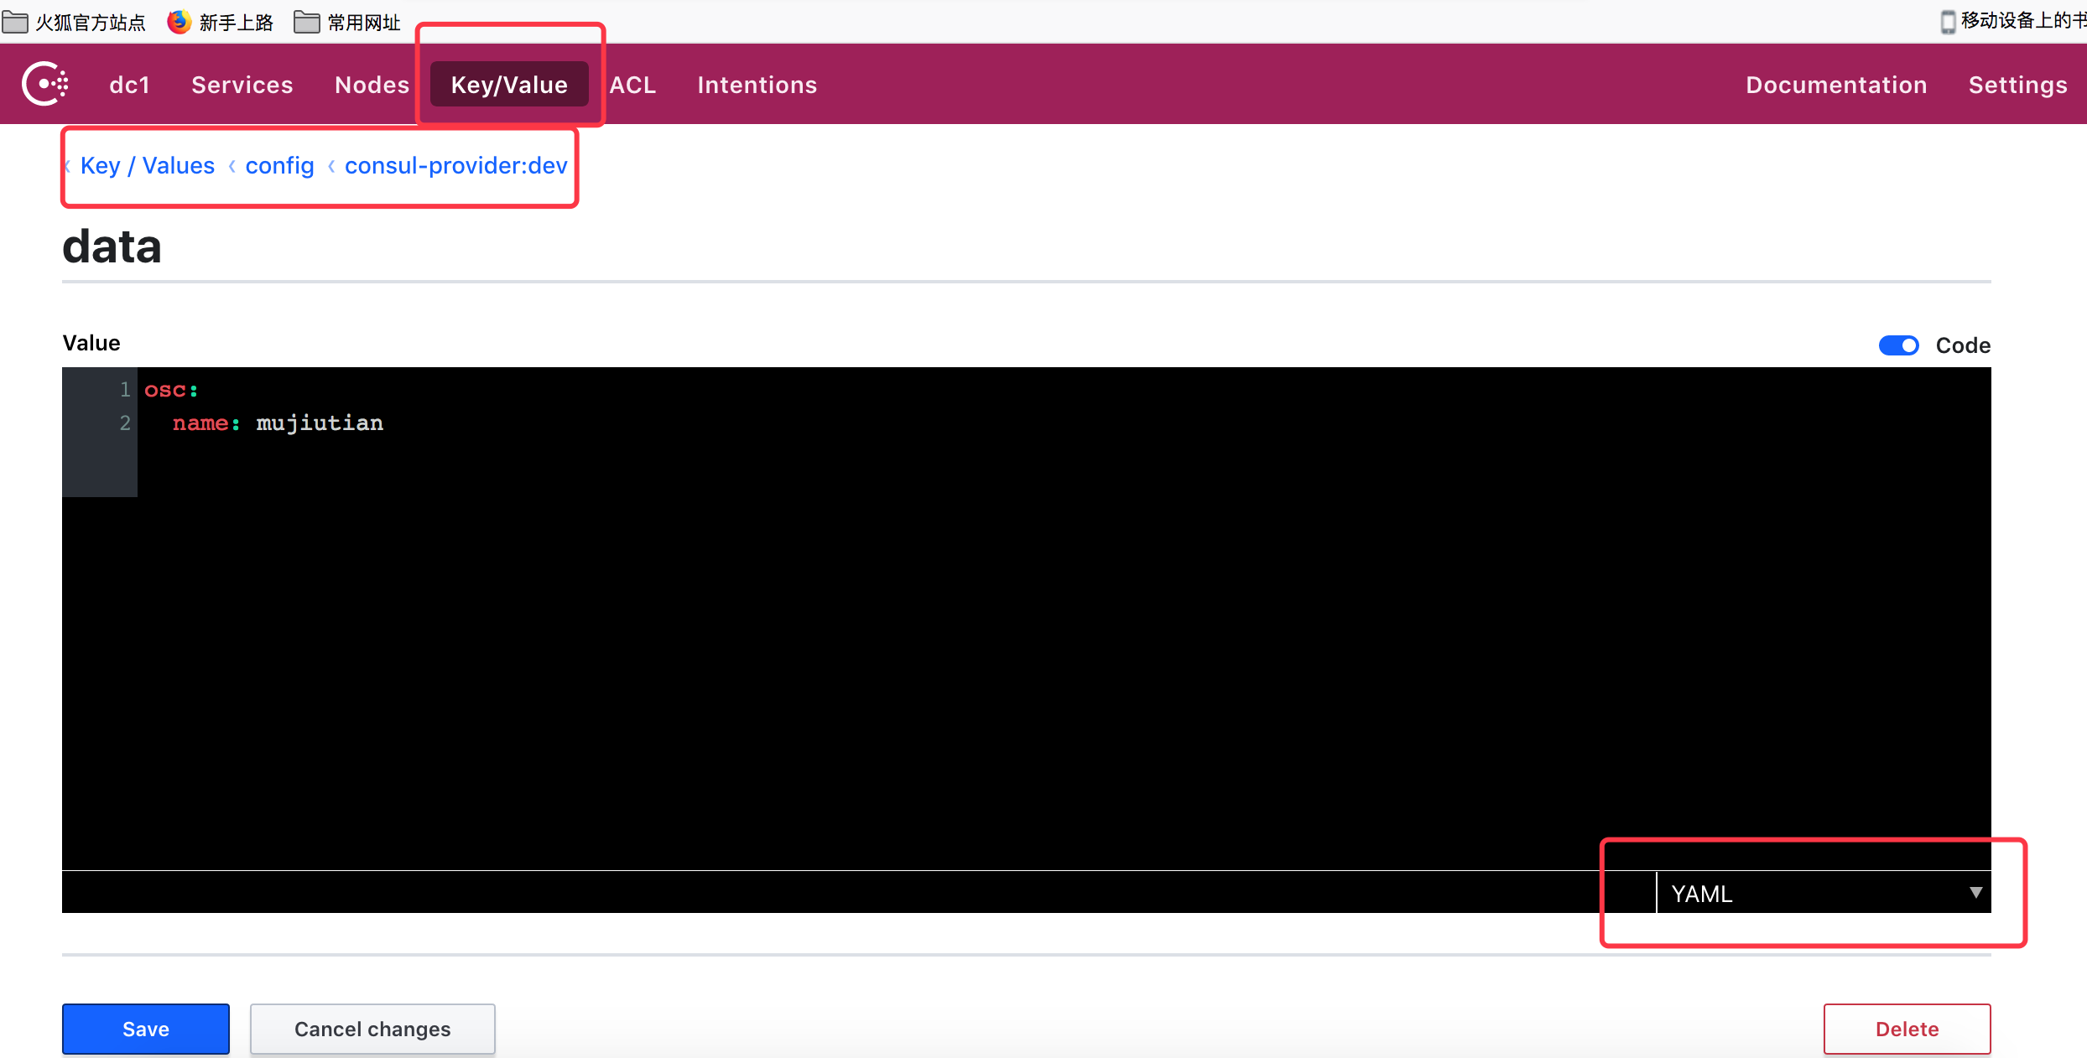Open the 常用网址 bookmarks folder

click(x=346, y=22)
